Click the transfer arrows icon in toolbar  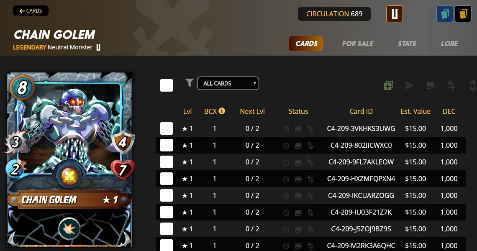tap(451, 85)
